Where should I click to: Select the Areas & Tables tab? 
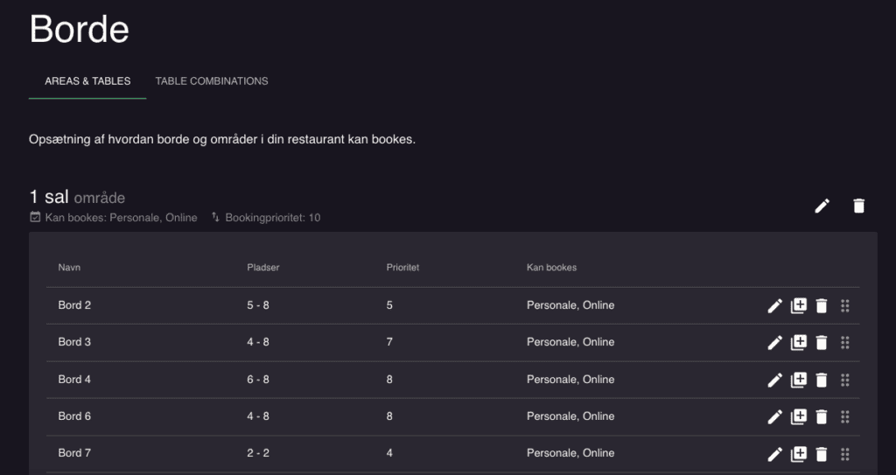point(87,81)
